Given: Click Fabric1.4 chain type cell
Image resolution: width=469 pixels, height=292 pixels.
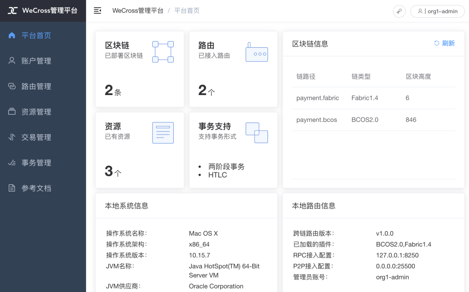Looking at the screenshot, I should tap(365, 98).
